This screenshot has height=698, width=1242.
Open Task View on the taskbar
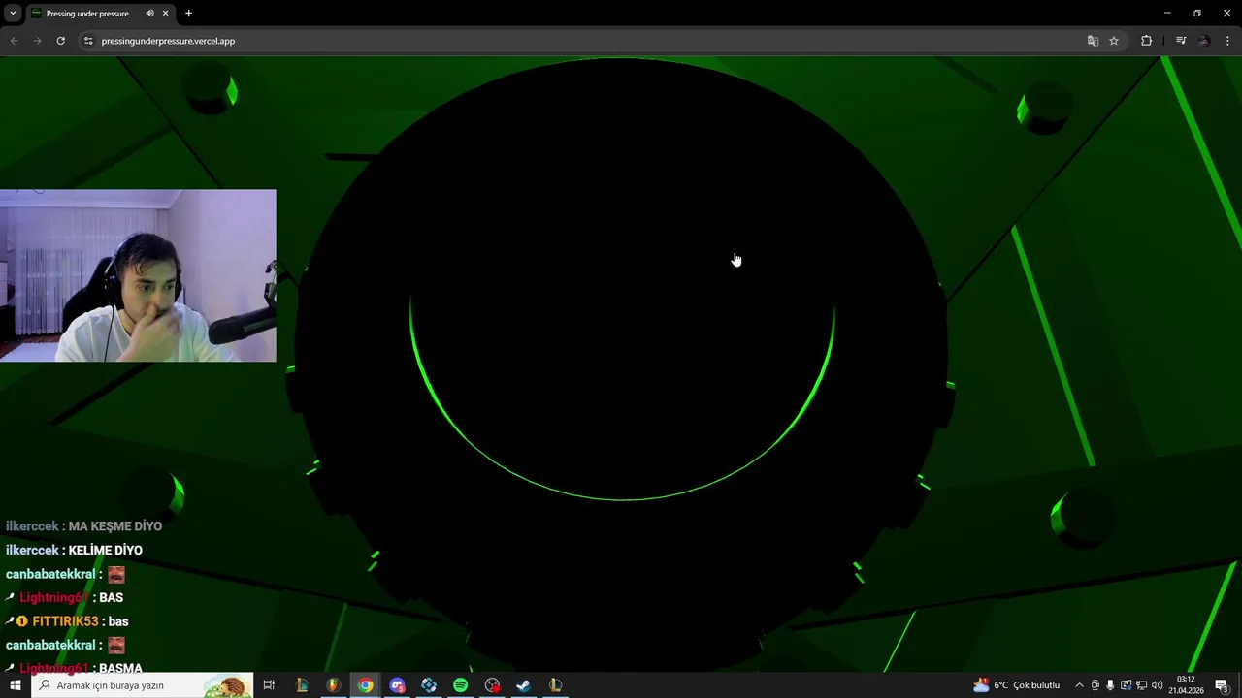tap(269, 685)
